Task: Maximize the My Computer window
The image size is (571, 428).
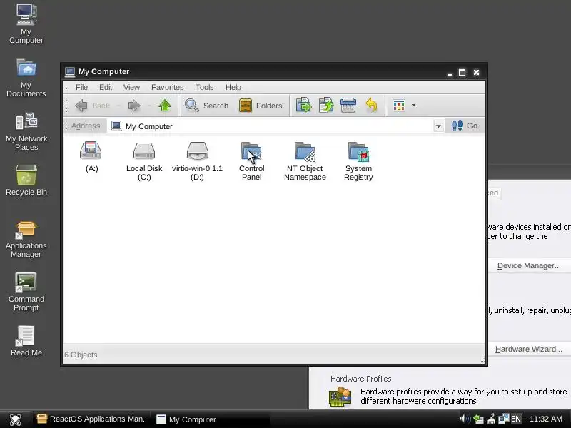Action: (x=462, y=73)
